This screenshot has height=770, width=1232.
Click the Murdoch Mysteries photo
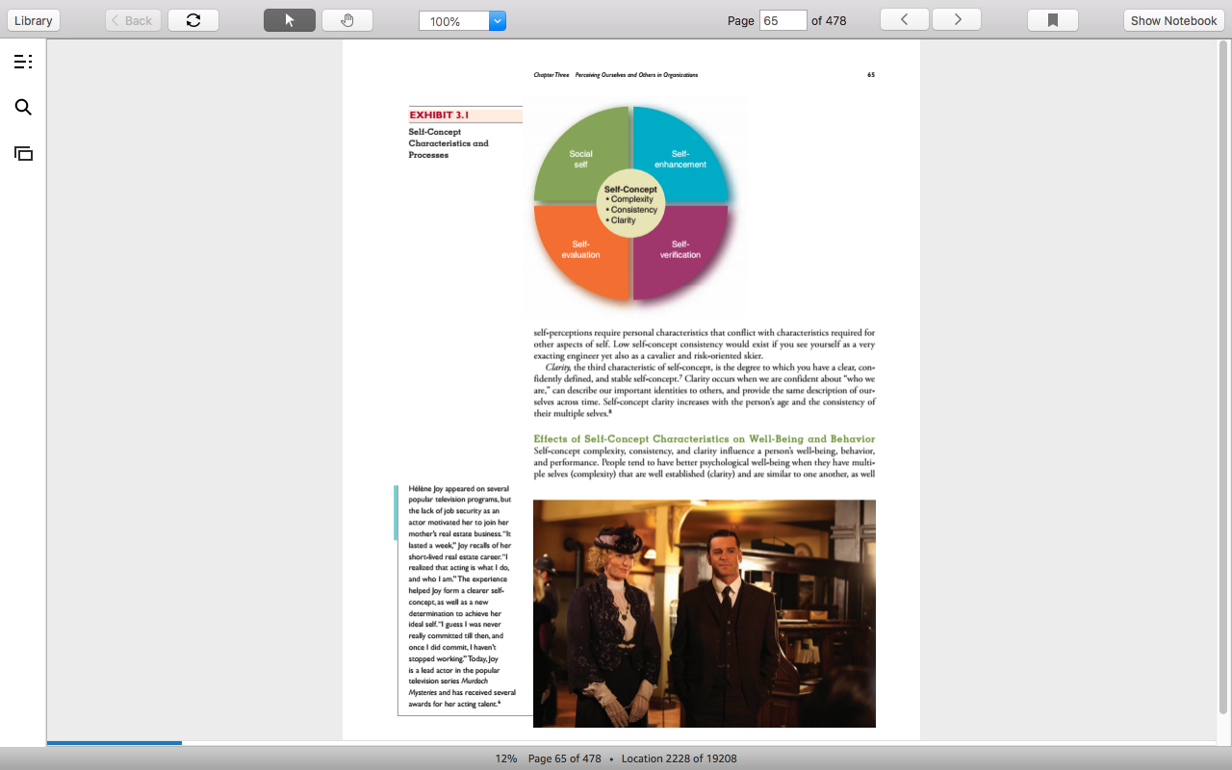(x=705, y=613)
